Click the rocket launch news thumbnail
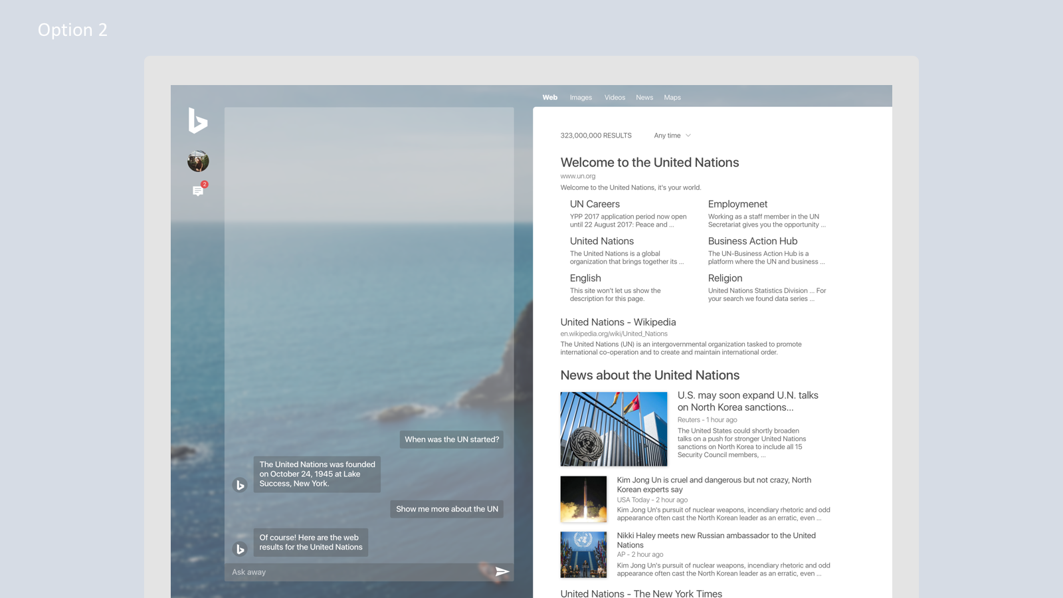Viewport: 1063px width, 598px height. tap(583, 499)
